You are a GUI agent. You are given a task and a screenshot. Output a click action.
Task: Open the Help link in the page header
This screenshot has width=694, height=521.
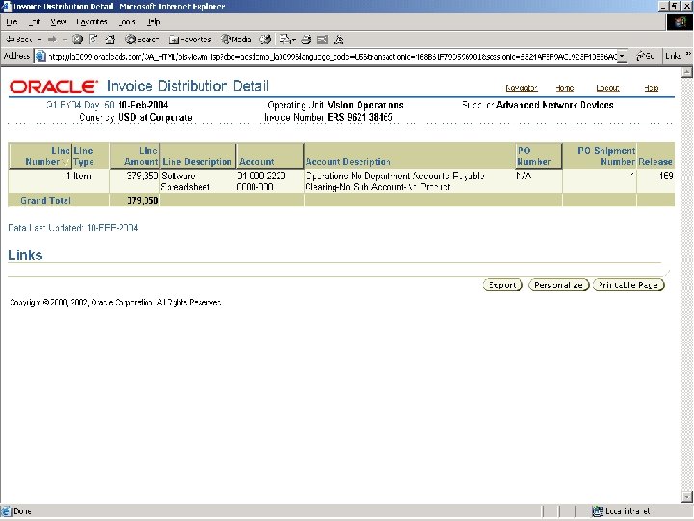(651, 88)
